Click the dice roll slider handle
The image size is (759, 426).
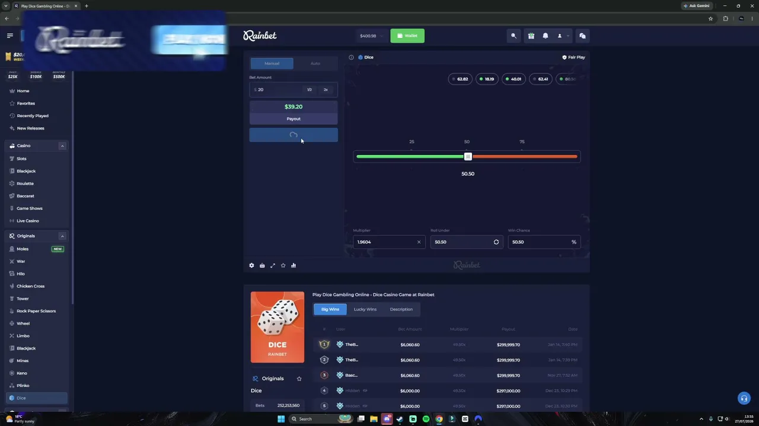[x=468, y=157]
